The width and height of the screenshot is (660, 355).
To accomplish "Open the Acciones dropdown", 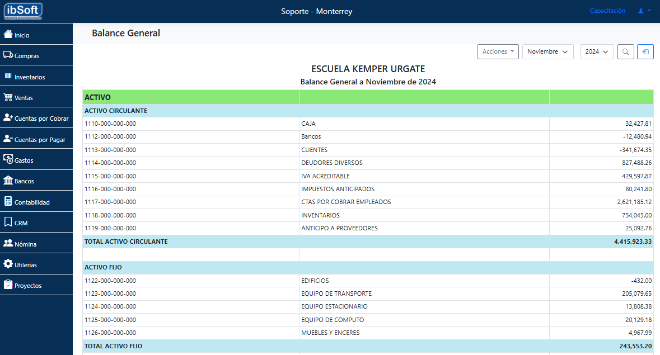I will click(x=498, y=52).
